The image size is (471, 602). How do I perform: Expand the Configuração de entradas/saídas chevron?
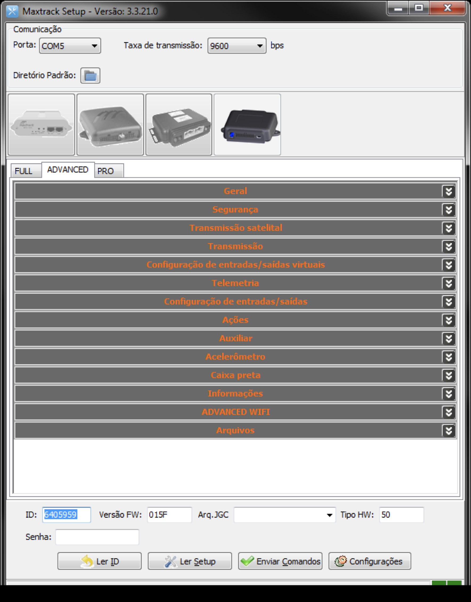[x=449, y=301]
